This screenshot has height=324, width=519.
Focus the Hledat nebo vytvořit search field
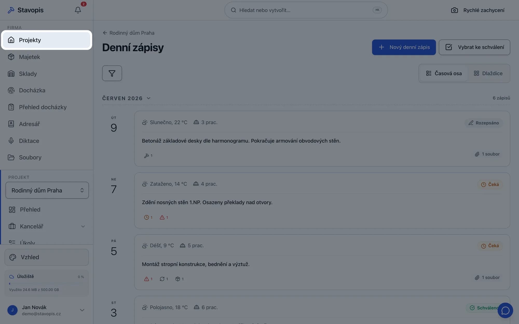306,10
